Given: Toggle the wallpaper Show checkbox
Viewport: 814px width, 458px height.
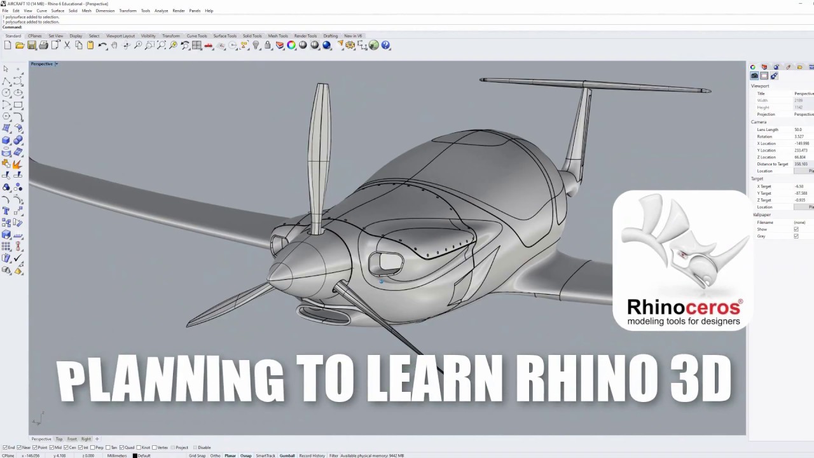Looking at the screenshot, I should point(796,229).
